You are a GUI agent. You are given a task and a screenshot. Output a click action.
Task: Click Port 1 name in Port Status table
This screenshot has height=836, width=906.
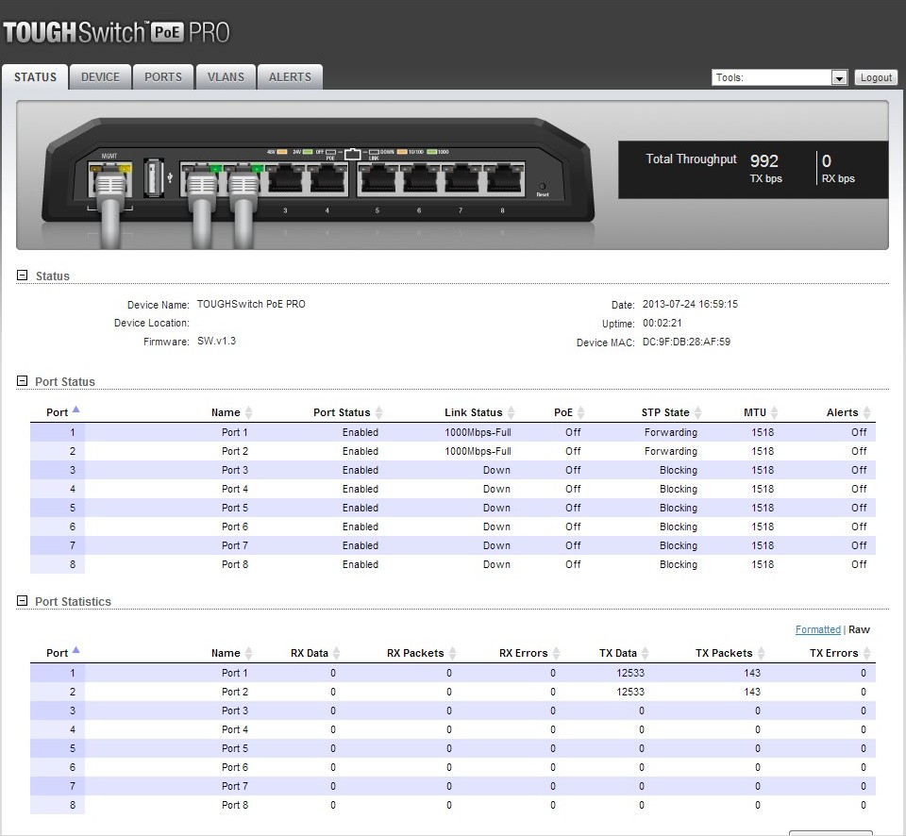click(x=235, y=432)
